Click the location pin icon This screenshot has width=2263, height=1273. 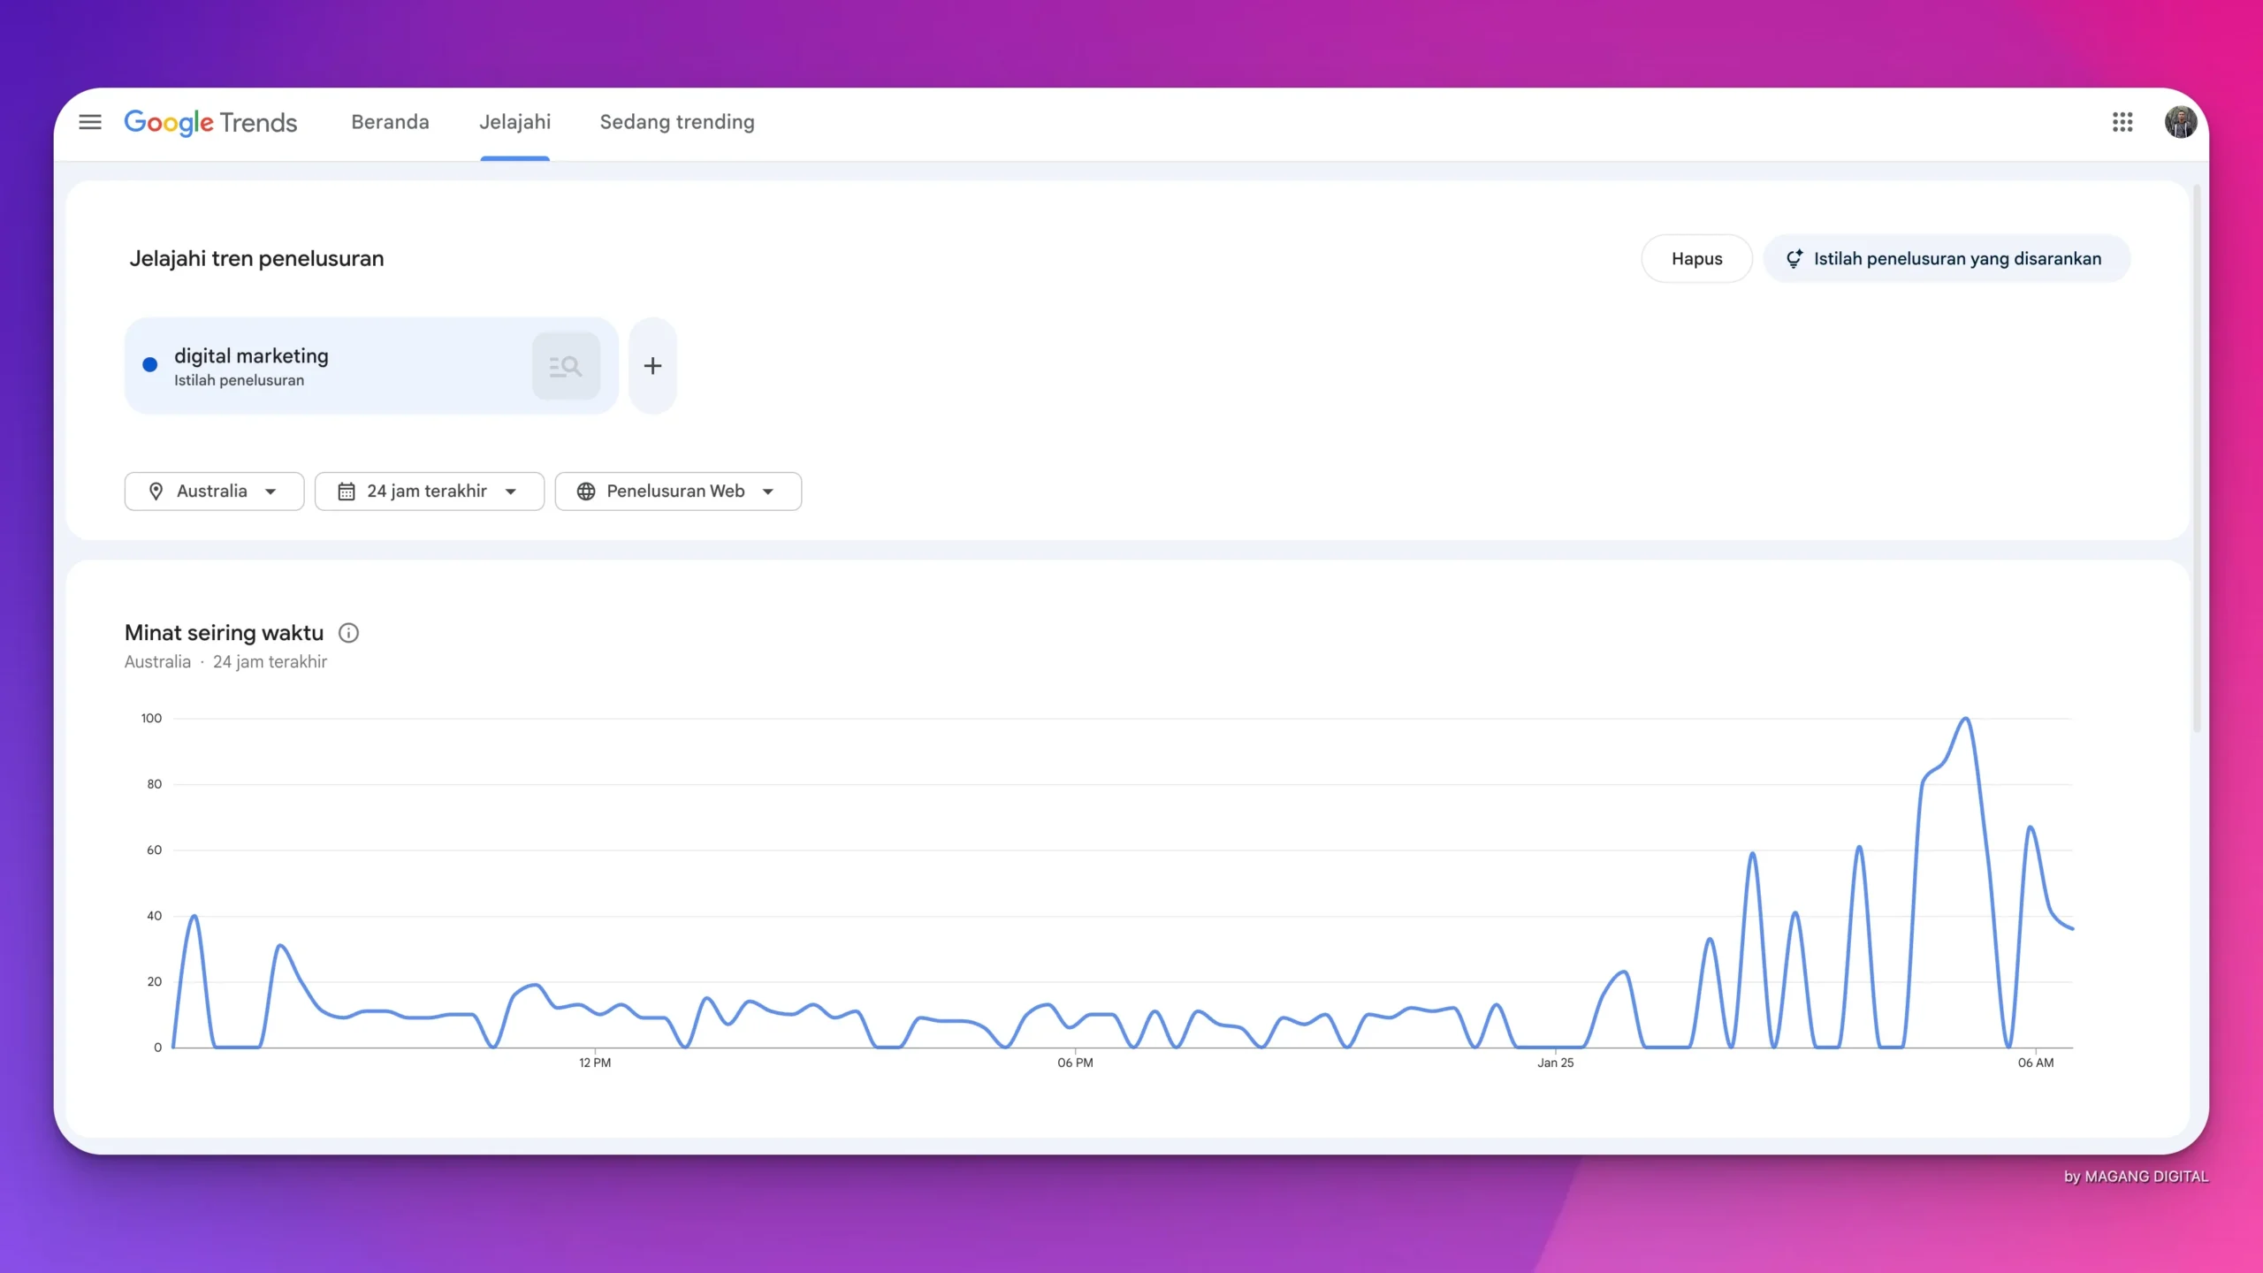(156, 492)
